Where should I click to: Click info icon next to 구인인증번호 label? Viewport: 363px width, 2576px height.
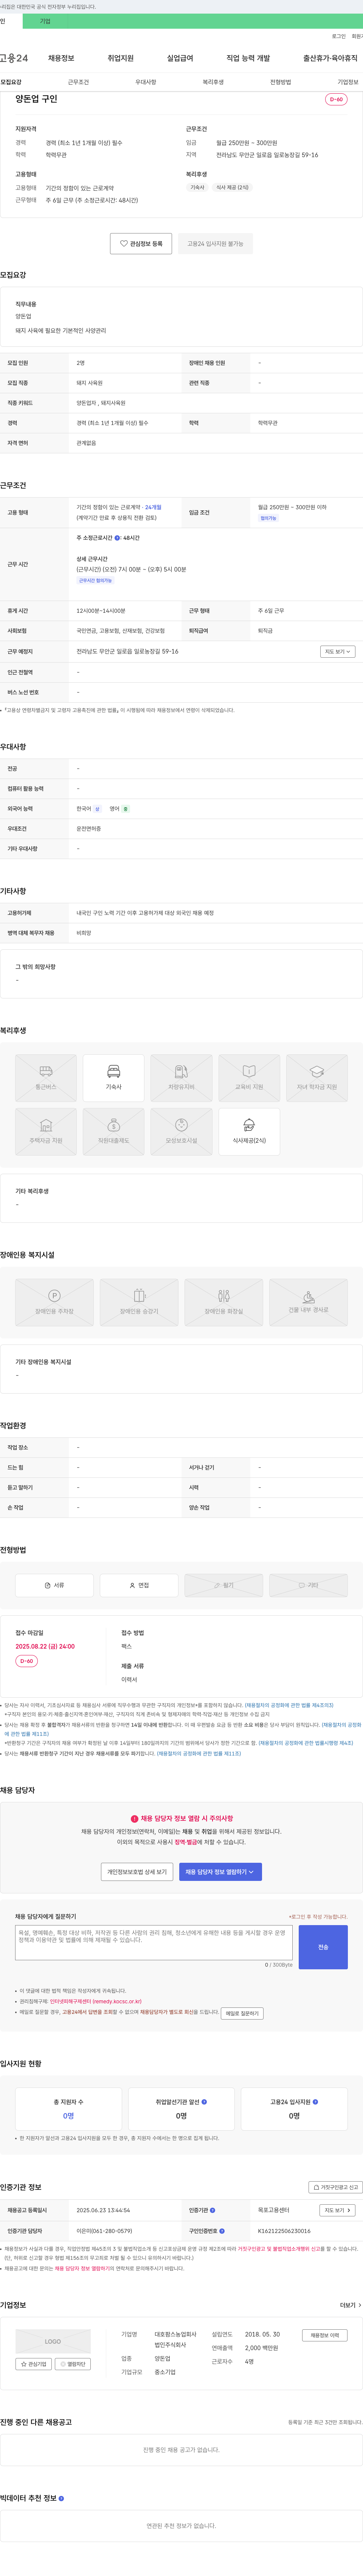click(x=222, y=2231)
